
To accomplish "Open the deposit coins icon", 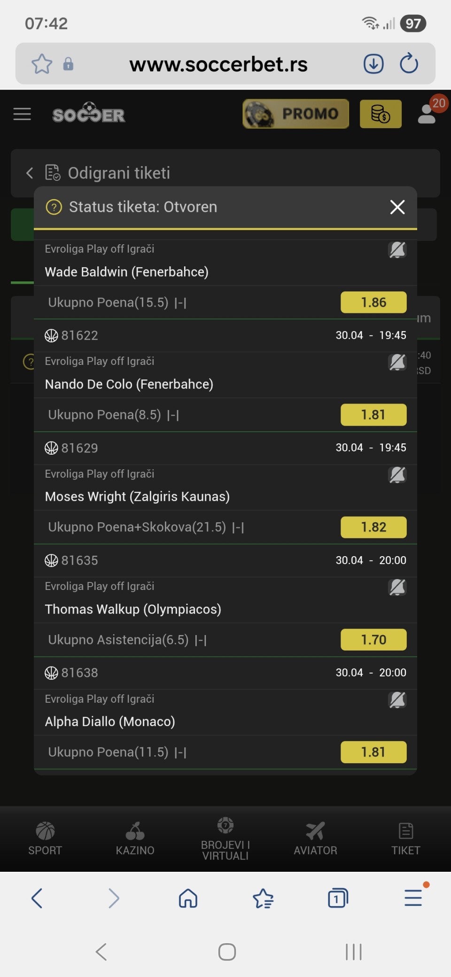I will [x=381, y=114].
